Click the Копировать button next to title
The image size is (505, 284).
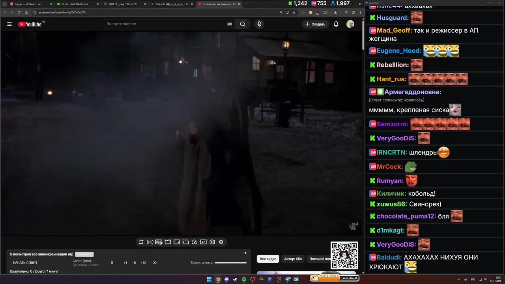tap(84, 254)
